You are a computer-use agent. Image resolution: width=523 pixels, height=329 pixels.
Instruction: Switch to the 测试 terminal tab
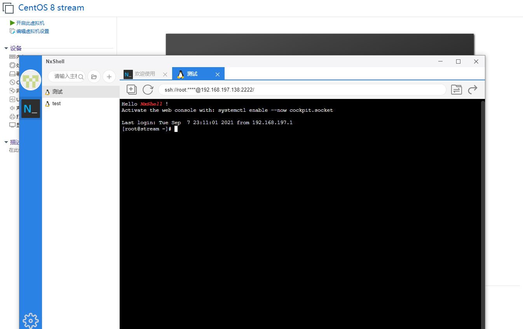point(193,74)
